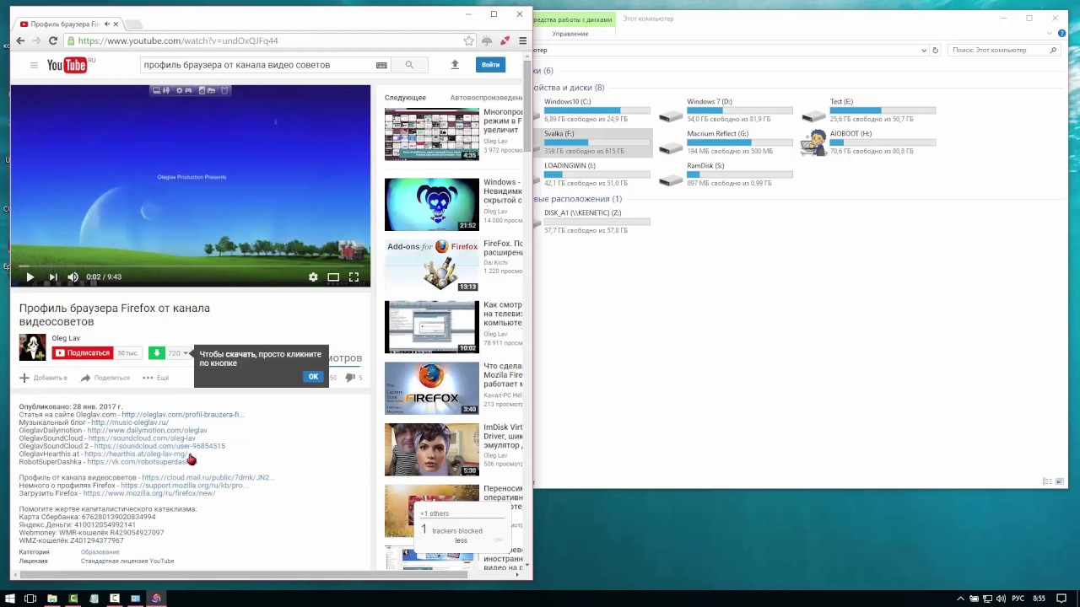This screenshot has width=1080, height=607.
Task: Skip to next video
Action: (52, 277)
